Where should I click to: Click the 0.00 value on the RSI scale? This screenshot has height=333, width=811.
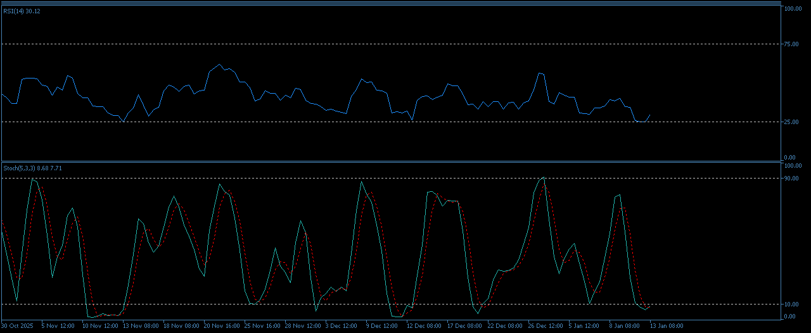(x=790, y=158)
